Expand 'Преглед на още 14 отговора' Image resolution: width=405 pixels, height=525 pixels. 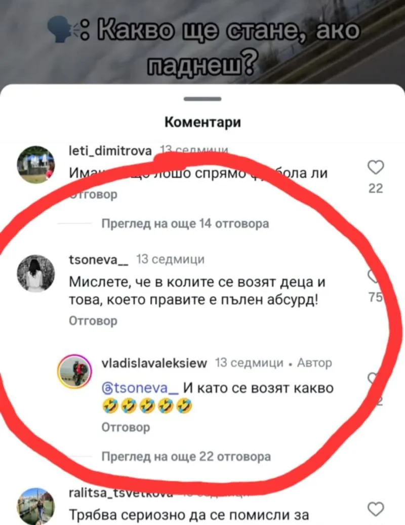point(185,224)
